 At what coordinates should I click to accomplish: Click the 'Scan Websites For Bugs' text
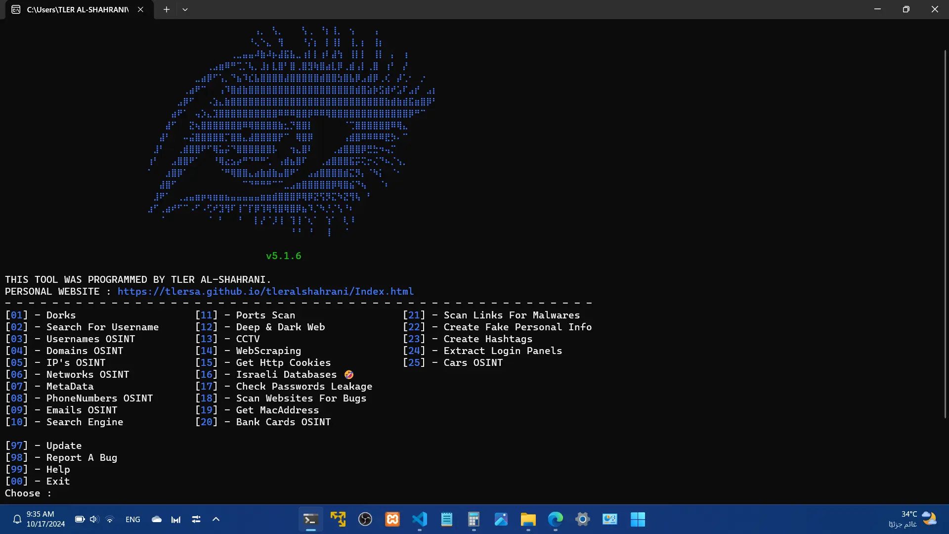(x=301, y=399)
